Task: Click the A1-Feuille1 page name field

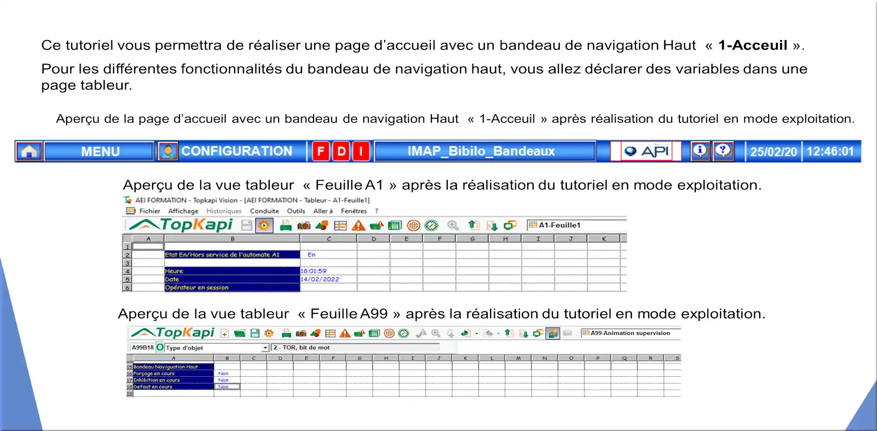Action: 576,225
